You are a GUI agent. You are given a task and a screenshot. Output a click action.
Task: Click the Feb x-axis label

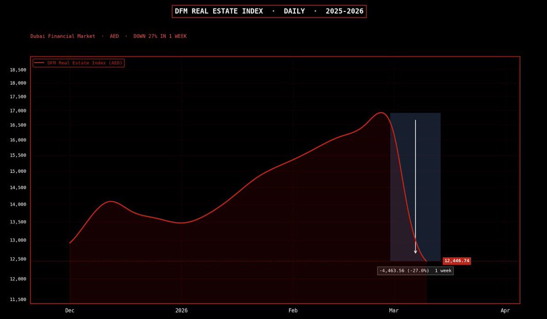click(x=293, y=311)
